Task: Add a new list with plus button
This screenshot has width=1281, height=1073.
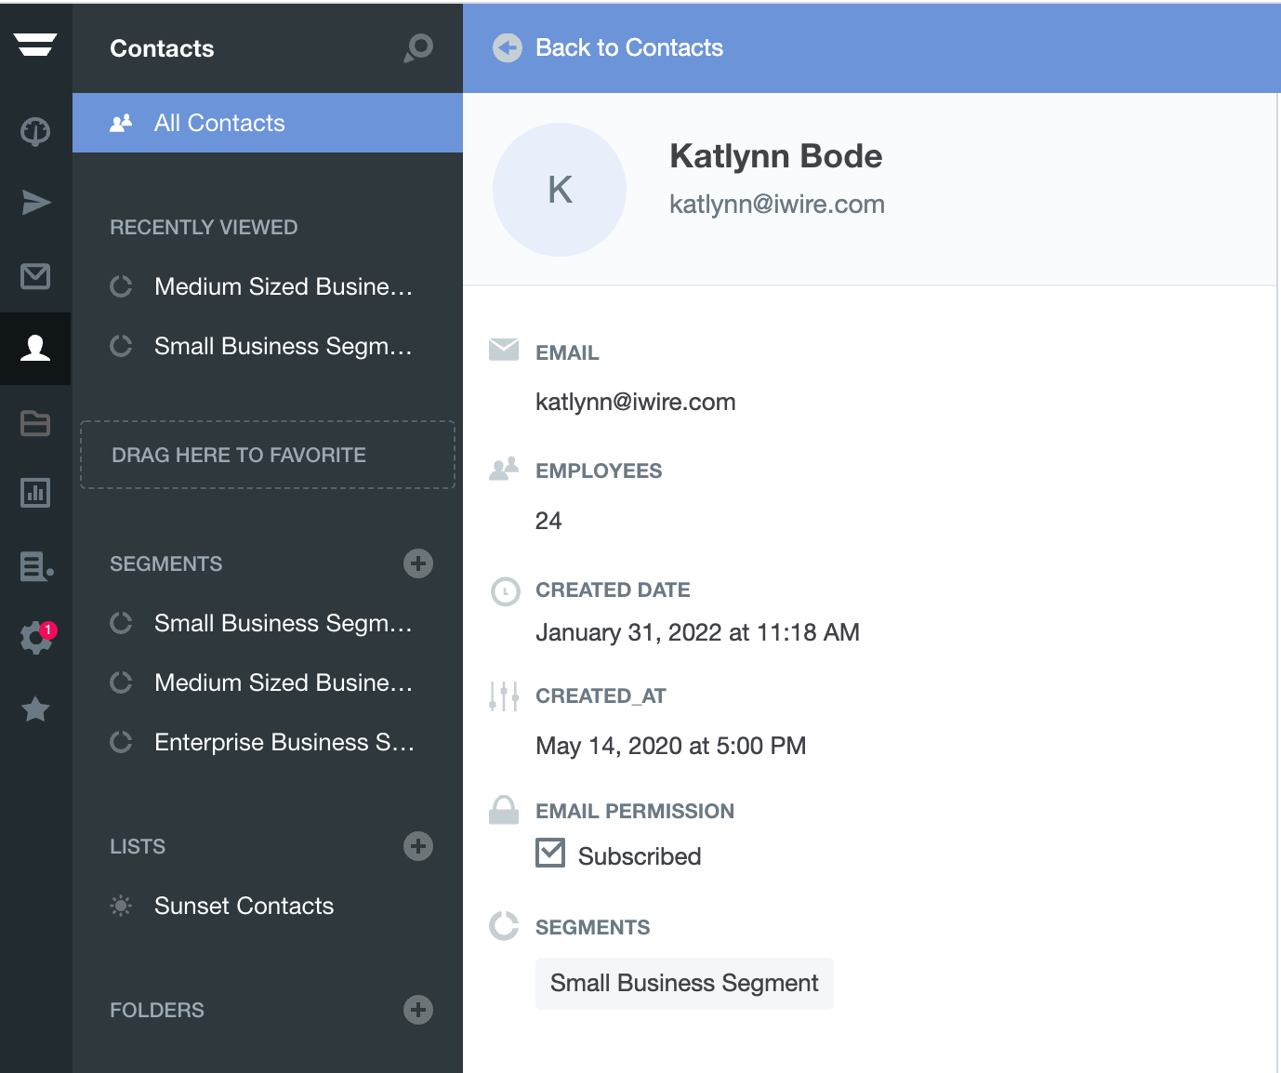Action: (x=418, y=846)
